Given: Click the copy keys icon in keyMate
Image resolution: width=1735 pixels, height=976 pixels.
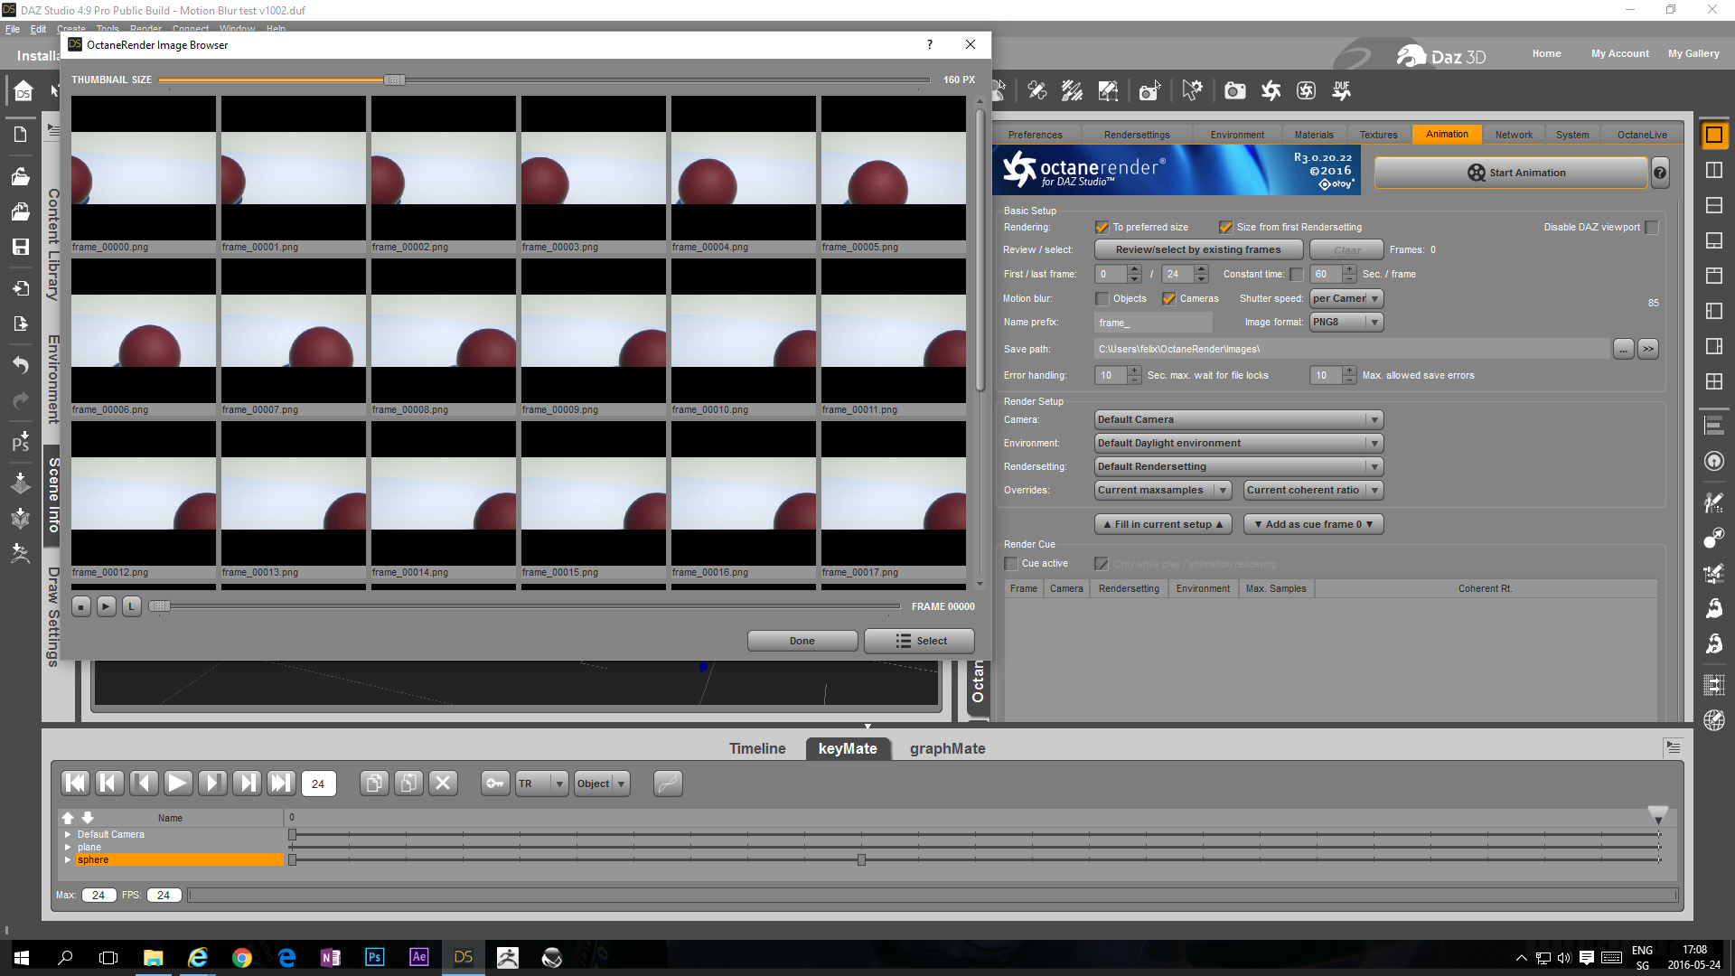Looking at the screenshot, I should [x=374, y=784].
